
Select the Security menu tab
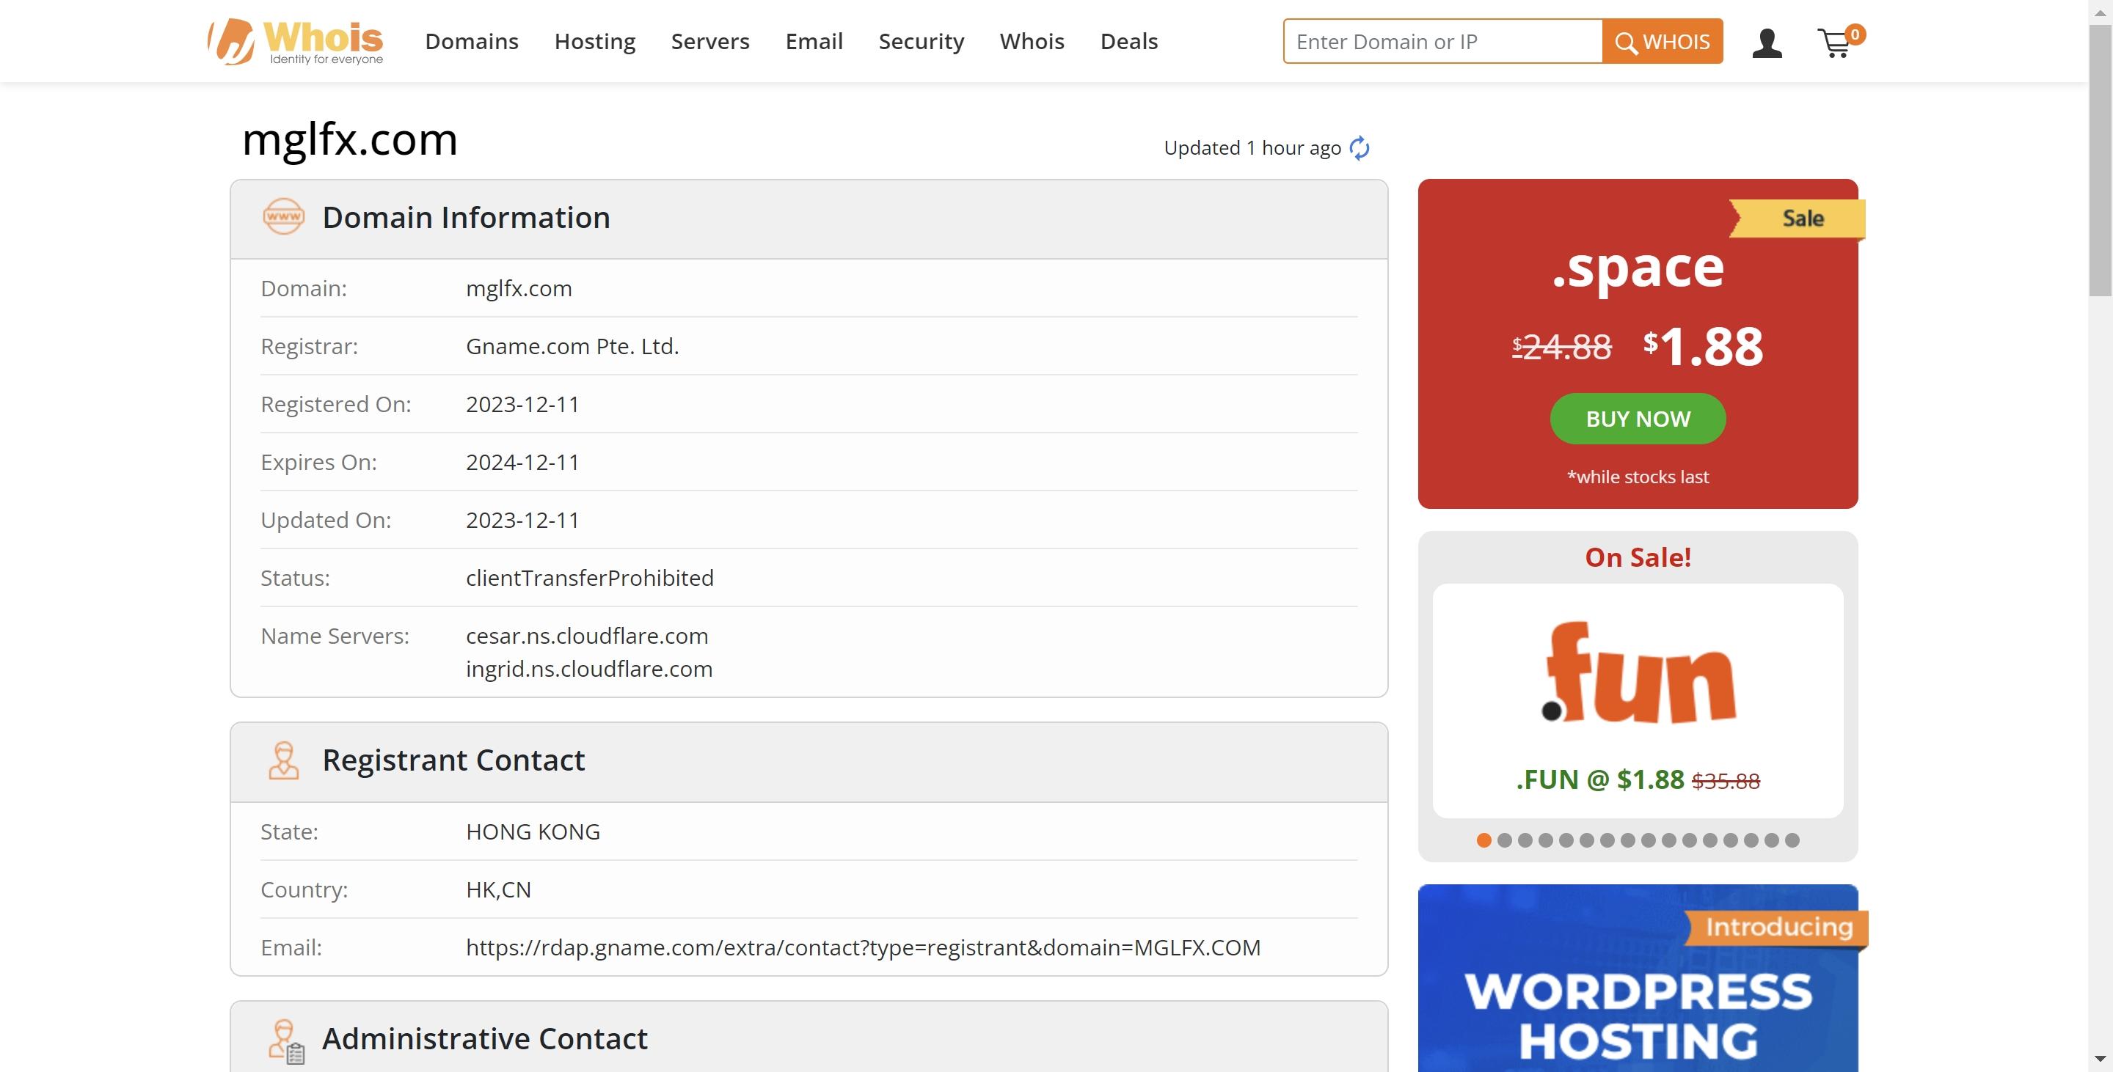pyautogui.click(x=921, y=41)
